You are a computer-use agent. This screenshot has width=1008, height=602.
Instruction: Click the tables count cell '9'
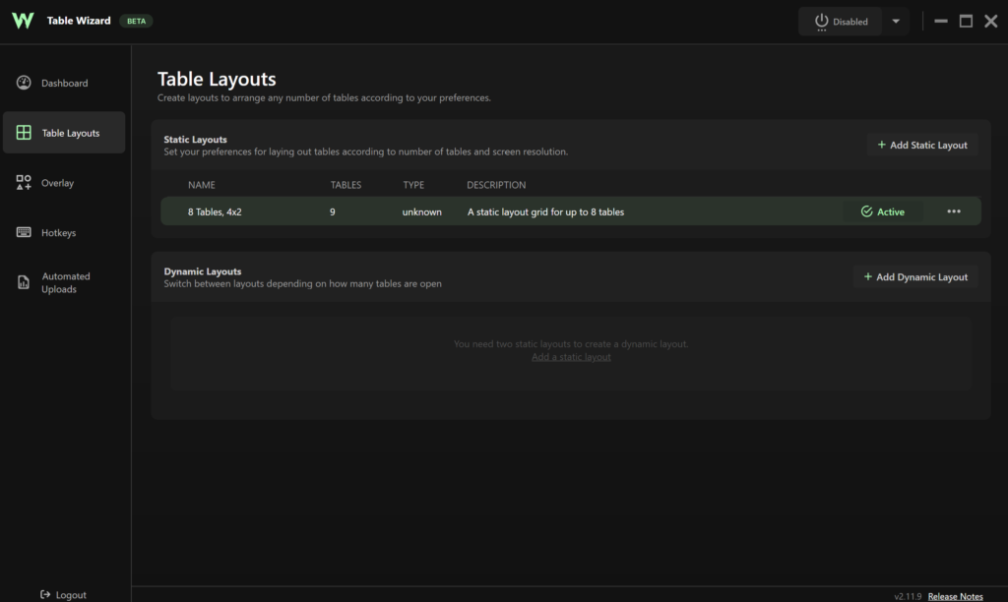(333, 211)
